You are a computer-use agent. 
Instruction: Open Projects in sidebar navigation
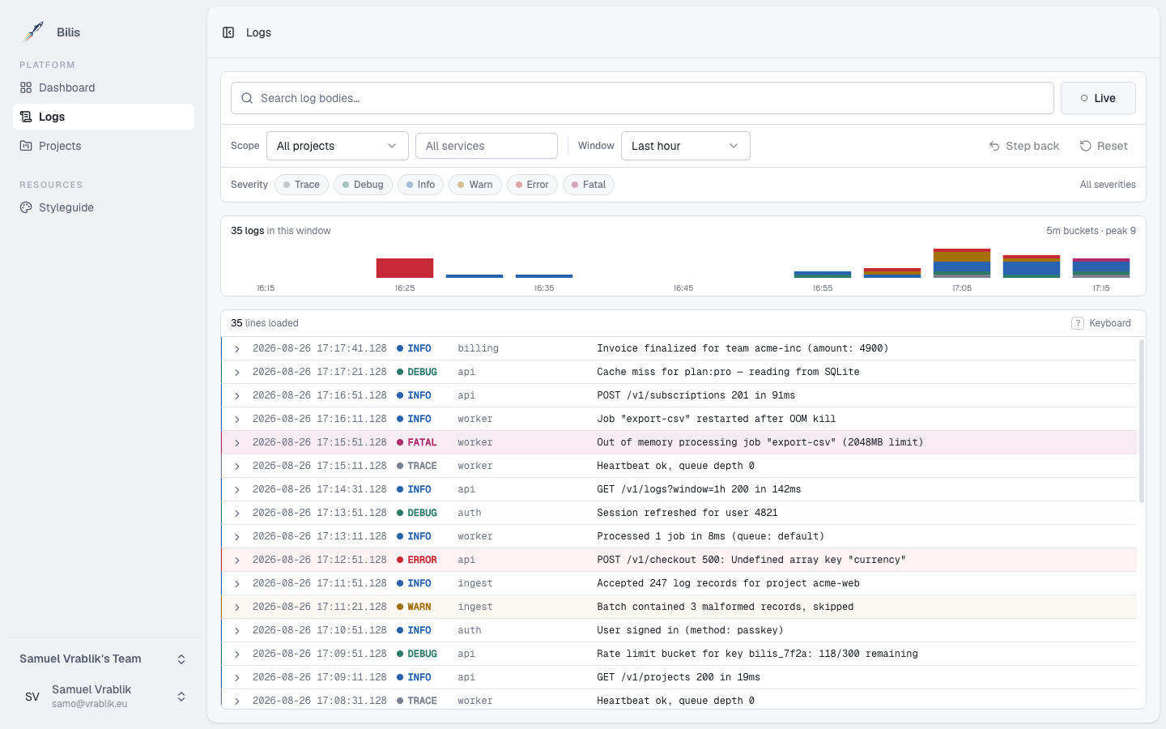(x=104, y=146)
